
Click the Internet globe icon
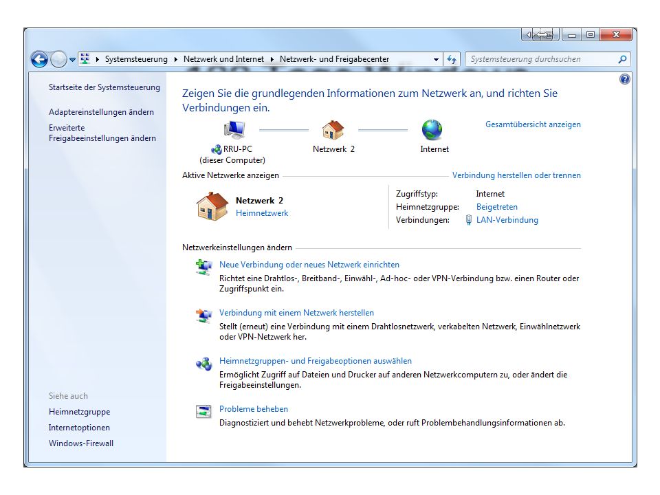(x=432, y=129)
